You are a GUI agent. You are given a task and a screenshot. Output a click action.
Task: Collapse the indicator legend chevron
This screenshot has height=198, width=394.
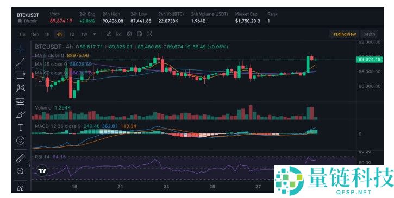pos(40,81)
